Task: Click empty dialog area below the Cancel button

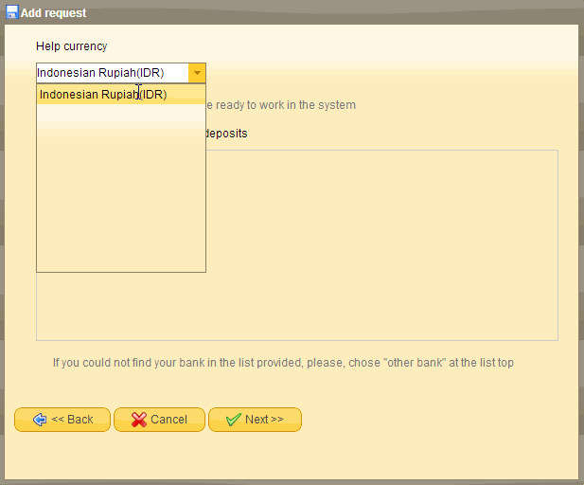Action: tap(159, 455)
